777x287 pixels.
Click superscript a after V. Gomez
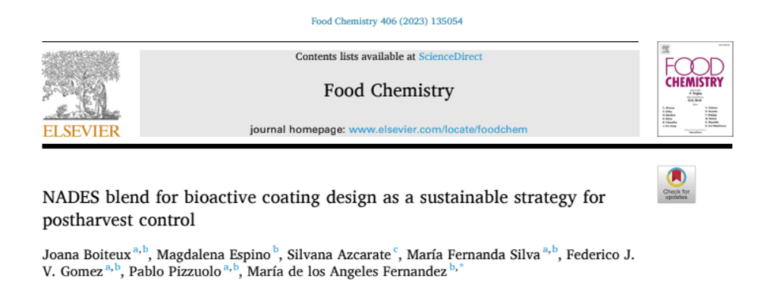[x=109, y=267]
